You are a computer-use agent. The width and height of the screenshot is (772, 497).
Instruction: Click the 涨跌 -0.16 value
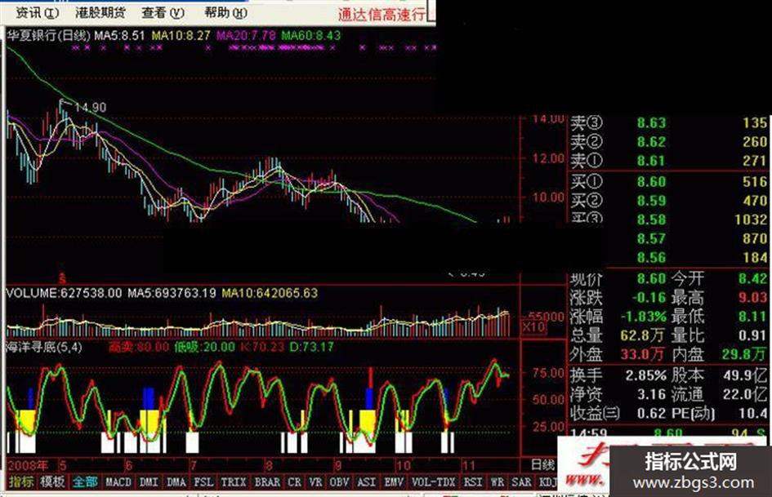click(649, 298)
